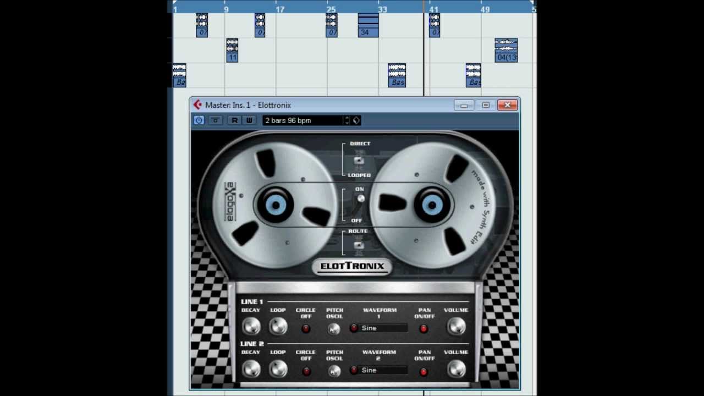Select the Bas clip near bar 49
704x396 pixels.
point(473,75)
